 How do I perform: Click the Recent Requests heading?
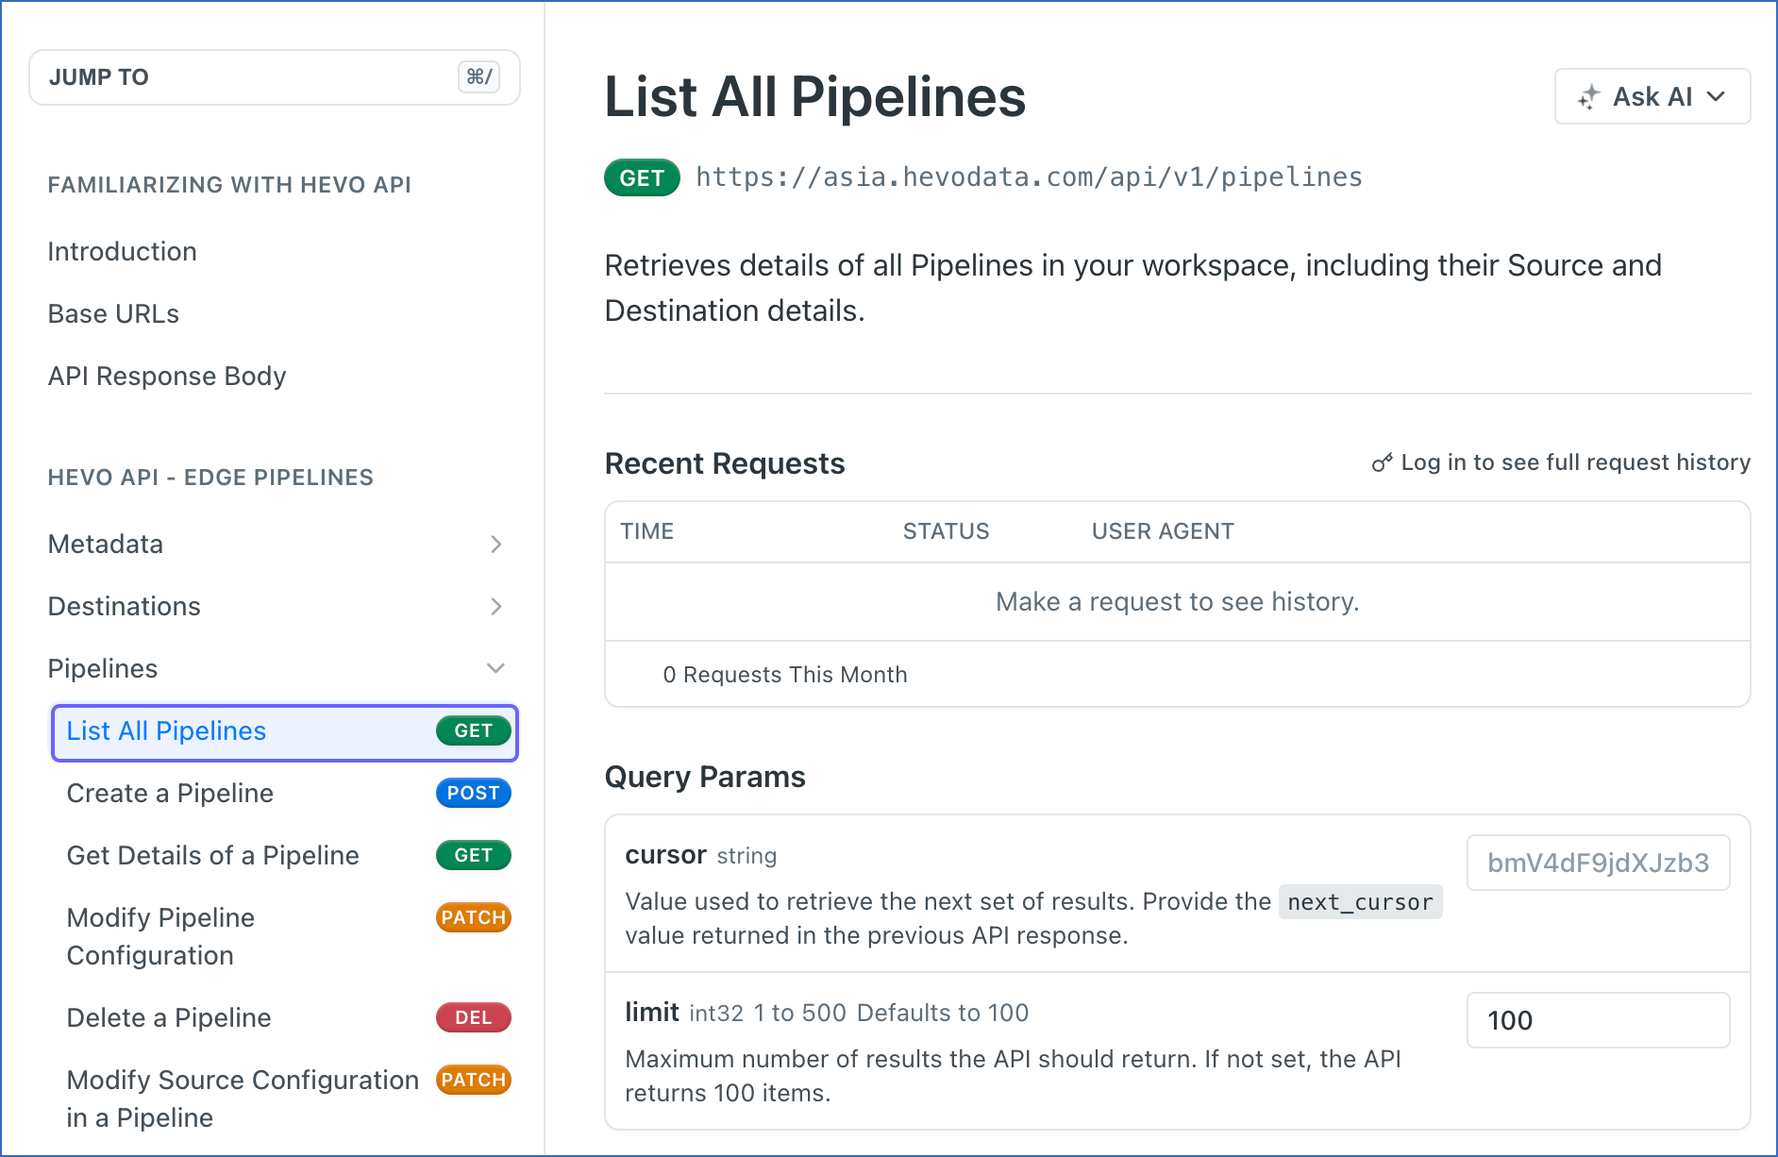point(725,463)
